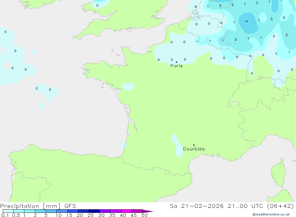
Task: Click the 0.1 legend scale value
Action: (5, 215)
